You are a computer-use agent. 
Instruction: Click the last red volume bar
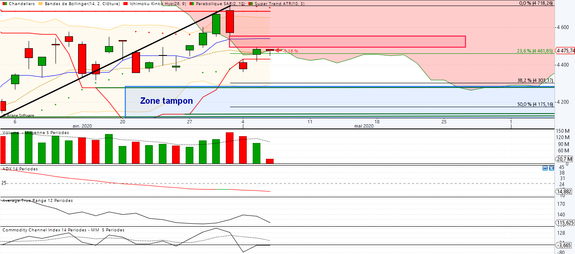tap(270, 161)
